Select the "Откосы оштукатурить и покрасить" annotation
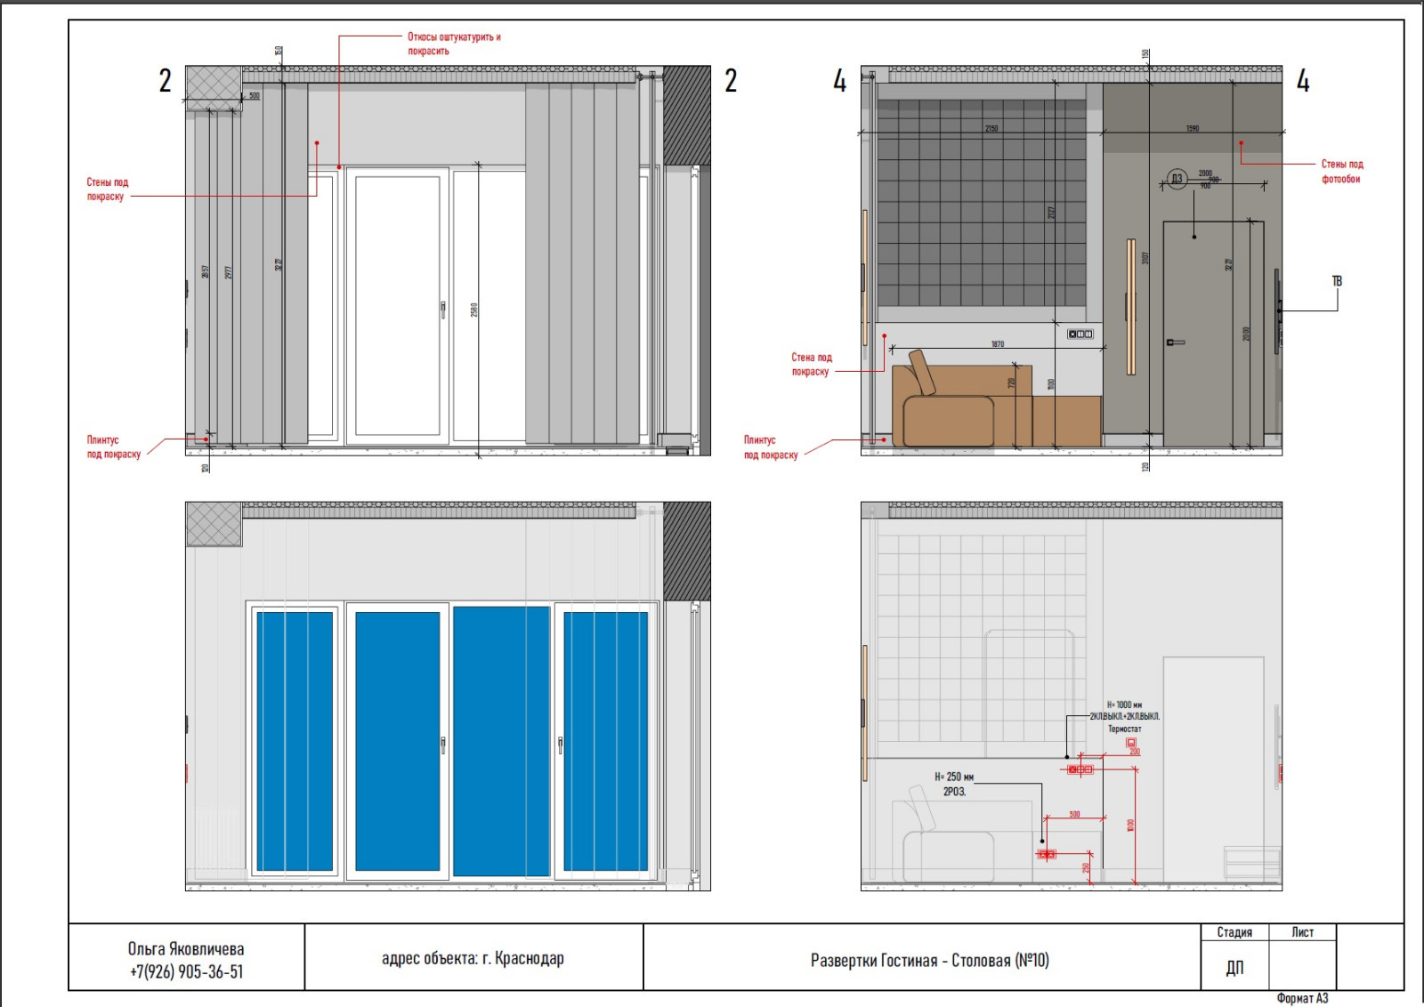 [454, 44]
